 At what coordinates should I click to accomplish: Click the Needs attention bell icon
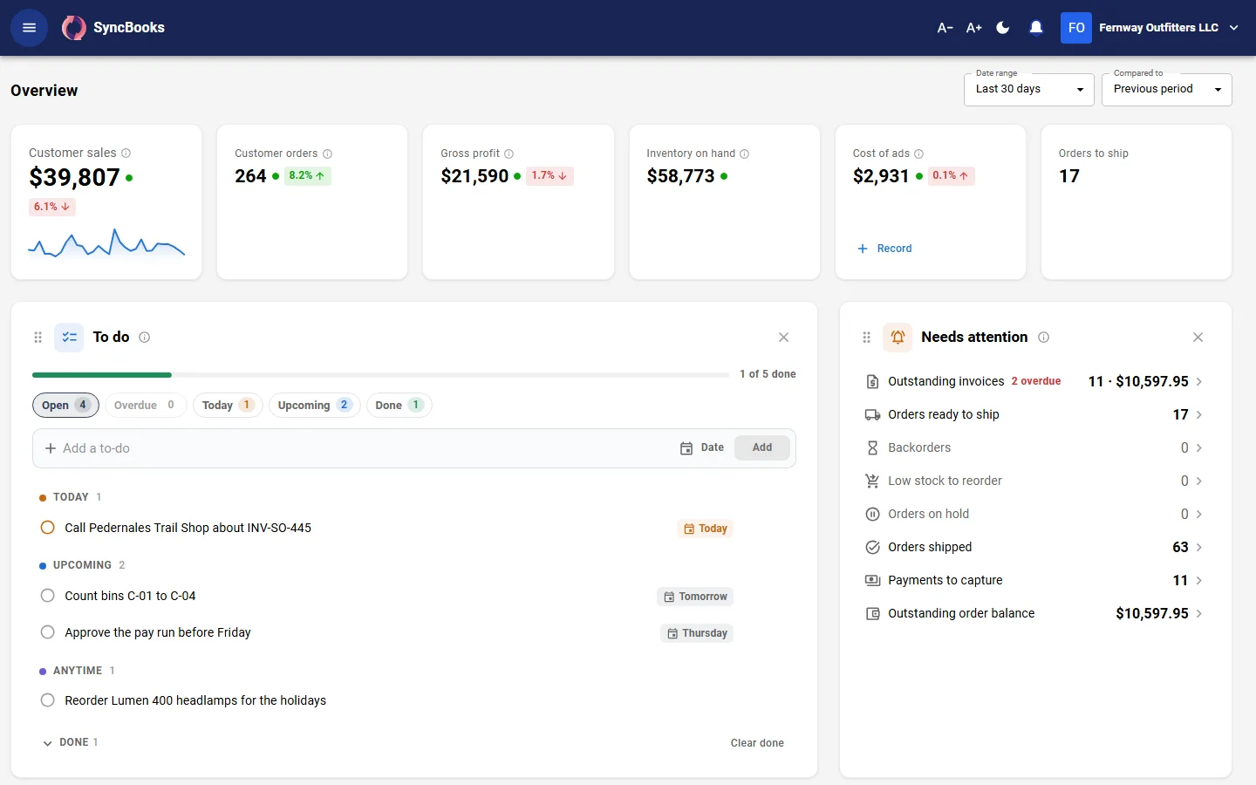coord(898,338)
